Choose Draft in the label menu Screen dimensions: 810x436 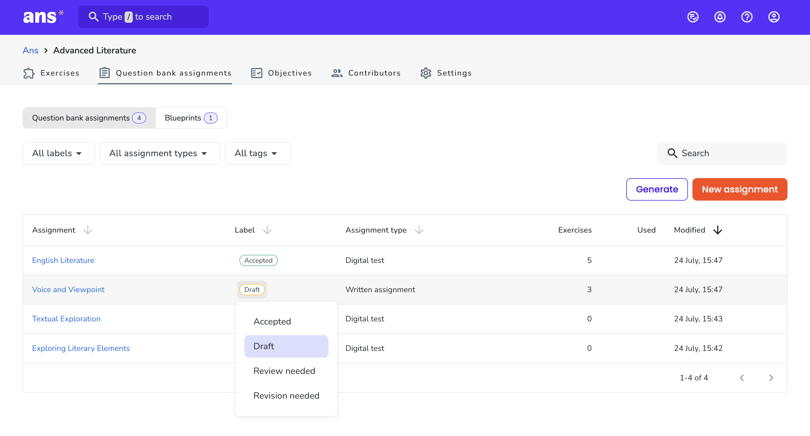point(286,346)
